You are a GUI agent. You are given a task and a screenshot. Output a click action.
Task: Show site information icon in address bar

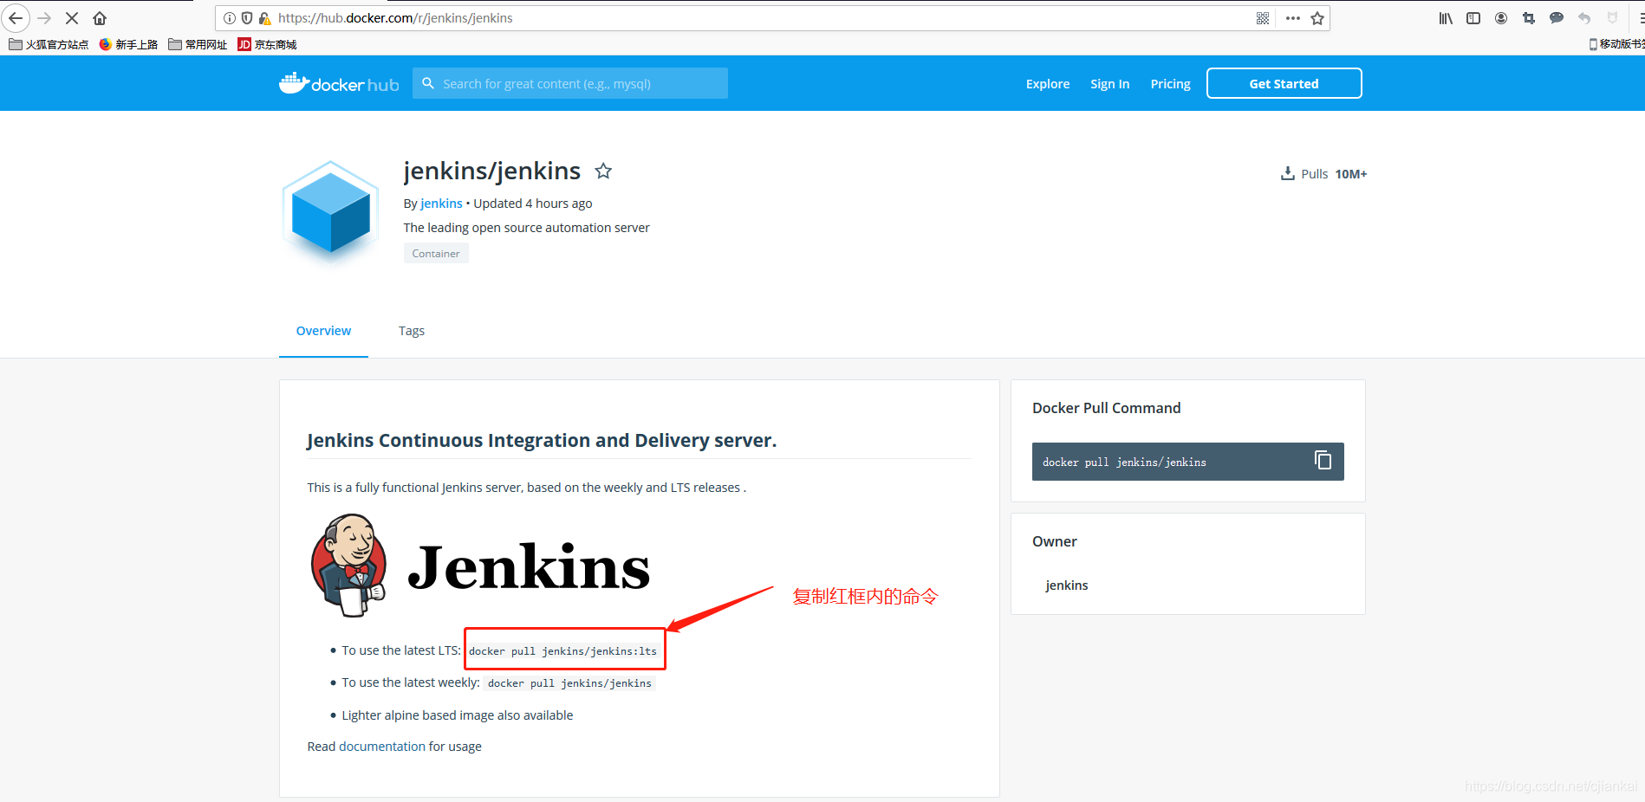coord(230,18)
